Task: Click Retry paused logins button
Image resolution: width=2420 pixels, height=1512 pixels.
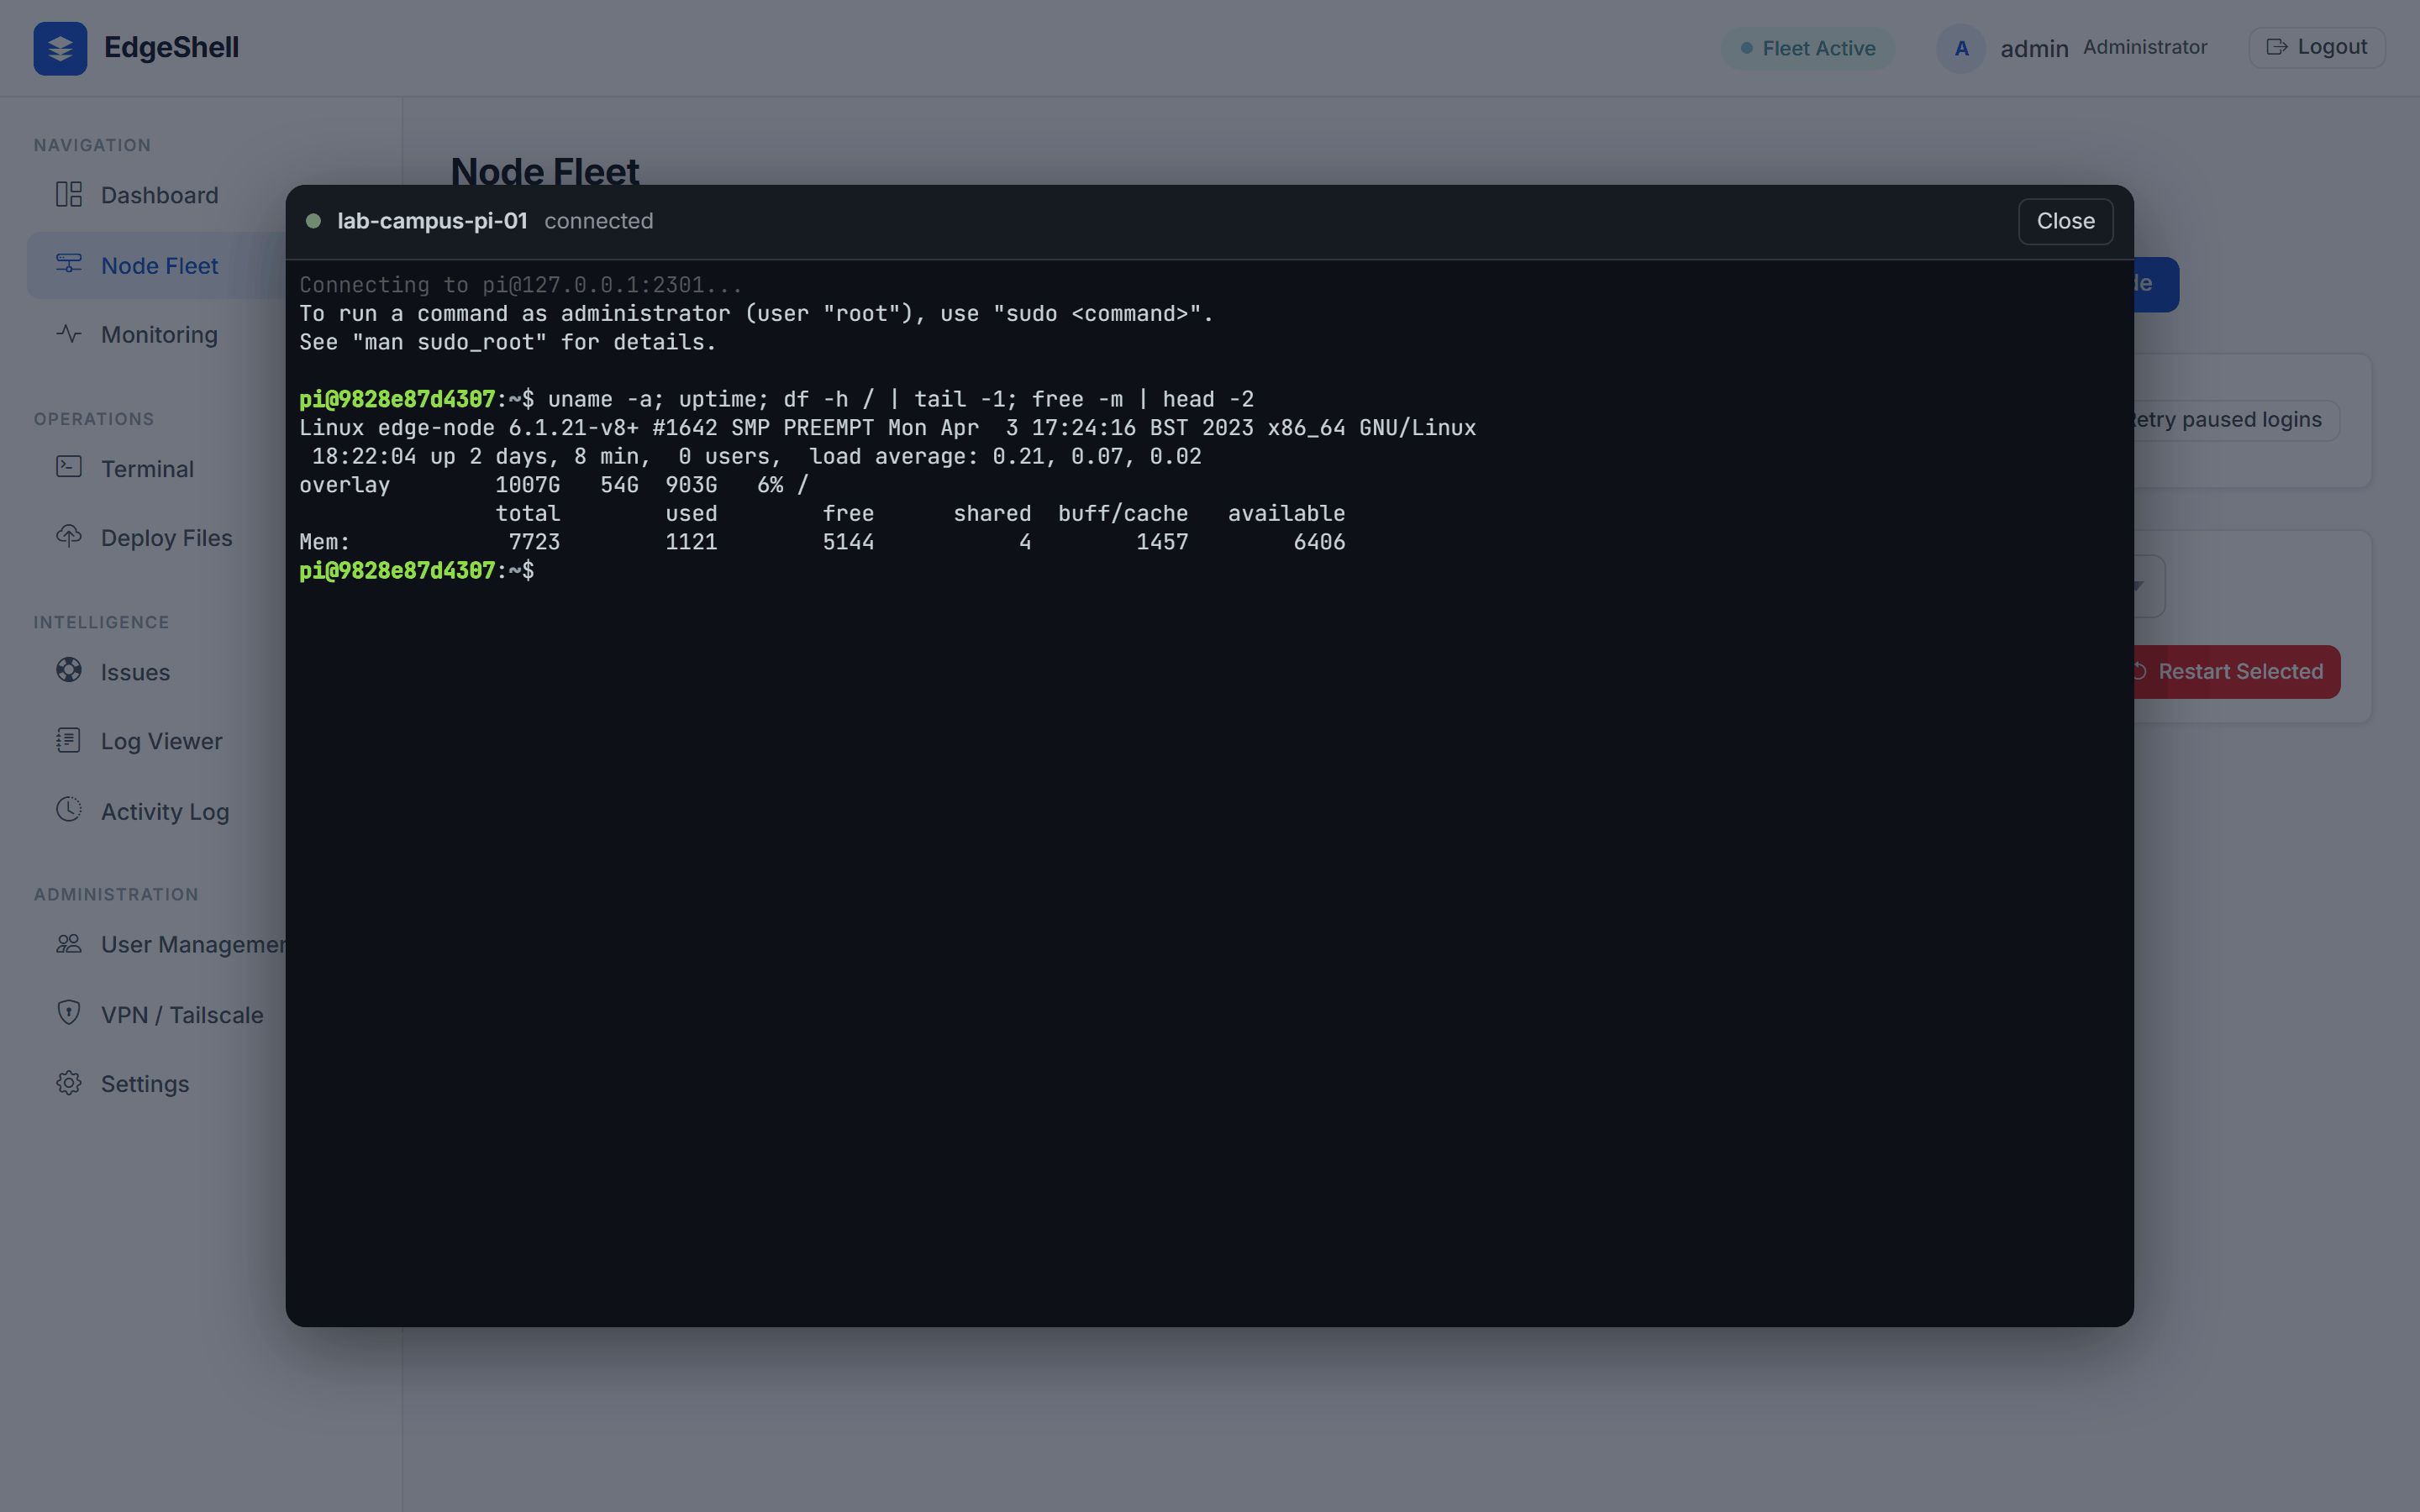Action: click(x=2236, y=419)
